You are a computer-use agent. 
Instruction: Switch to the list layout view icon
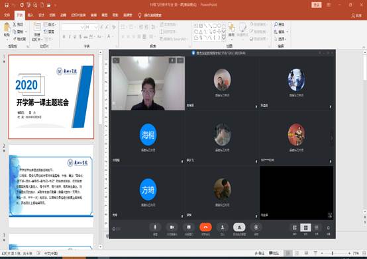(x=317, y=228)
